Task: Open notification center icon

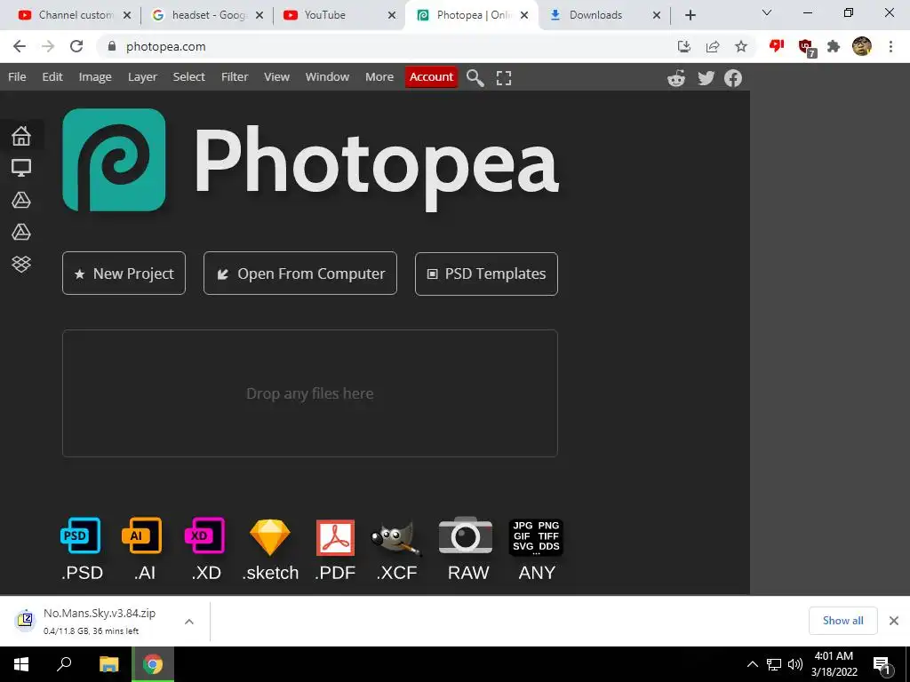Action: point(882,665)
